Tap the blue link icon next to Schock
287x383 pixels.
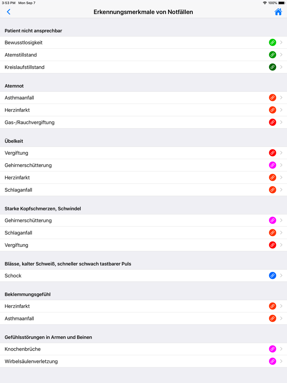coord(272,276)
